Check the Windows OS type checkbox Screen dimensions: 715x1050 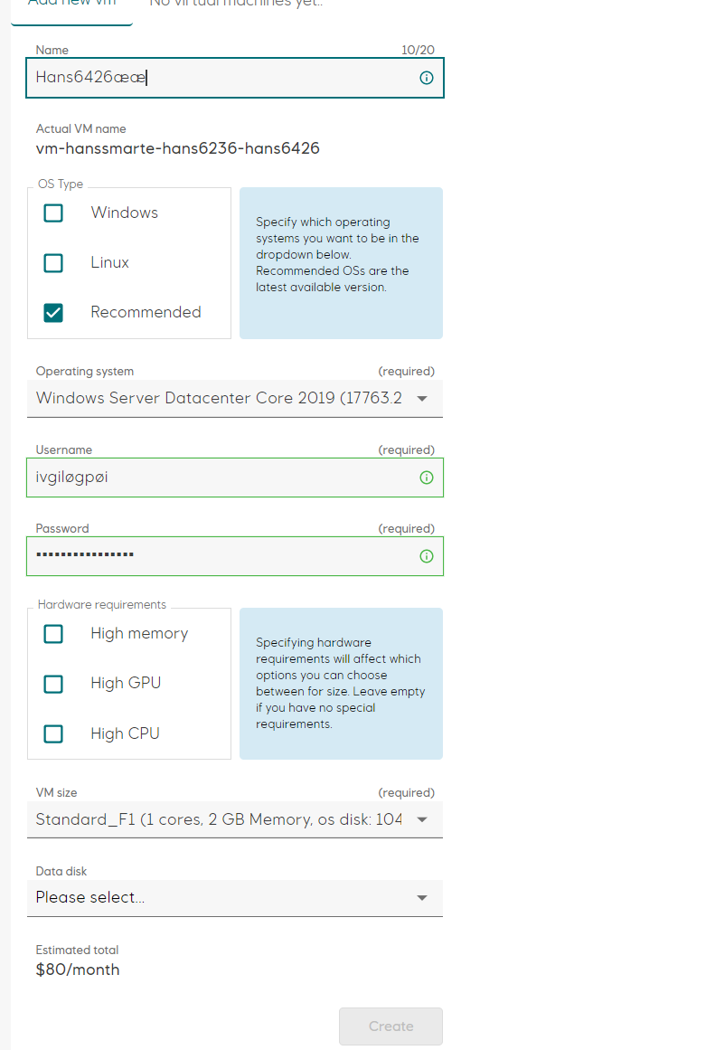(53, 213)
